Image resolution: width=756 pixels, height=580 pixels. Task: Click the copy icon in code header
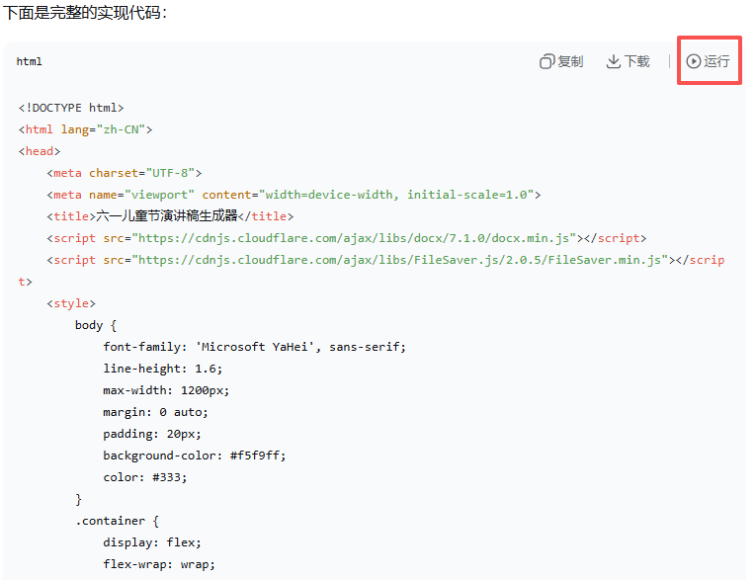(546, 61)
